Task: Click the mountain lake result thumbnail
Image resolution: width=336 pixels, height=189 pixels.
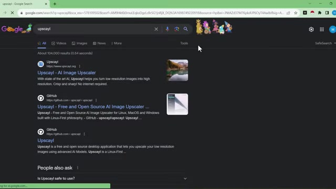Action: tap(177, 70)
